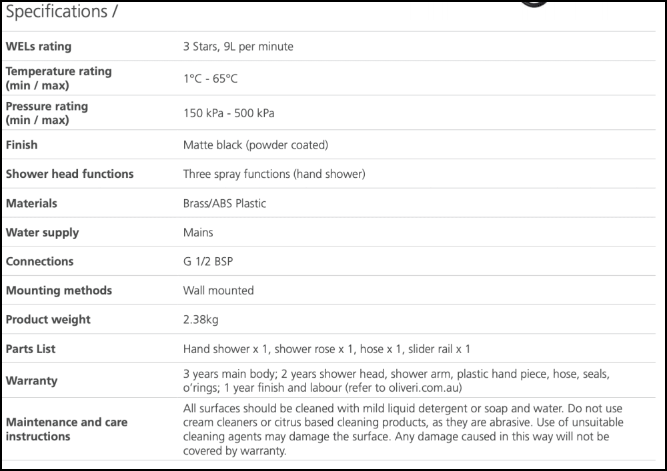The image size is (667, 471).
Task: Select the G 1/2 BSP connections value
Action: 208,261
